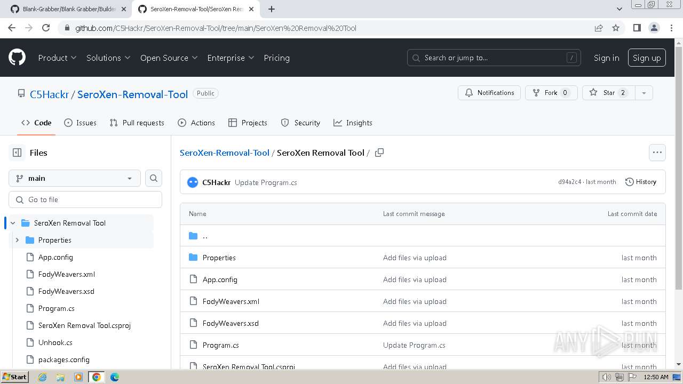Select Unhook.cs in the file tree
The width and height of the screenshot is (683, 384).
[55, 342]
